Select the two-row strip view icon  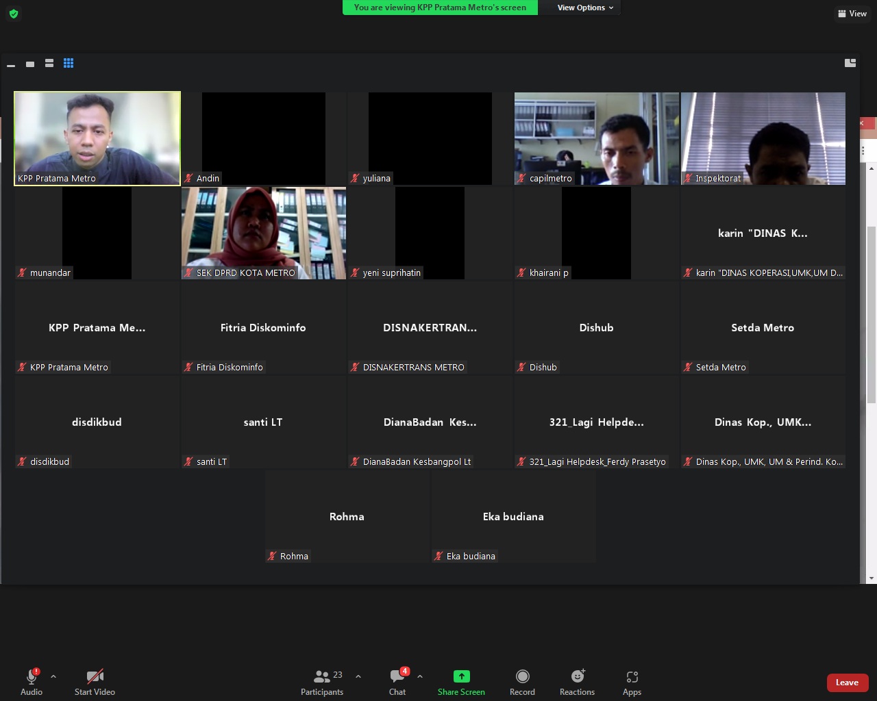coord(49,63)
